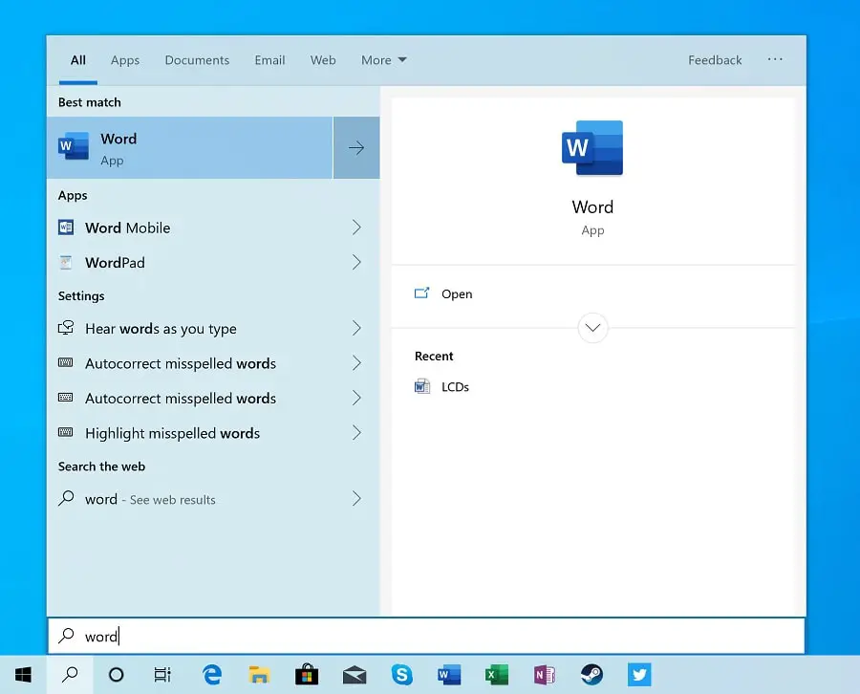Viewport: 860px width, 694px height.
Task: Open the Word app best match result
Action: (190, 147)
